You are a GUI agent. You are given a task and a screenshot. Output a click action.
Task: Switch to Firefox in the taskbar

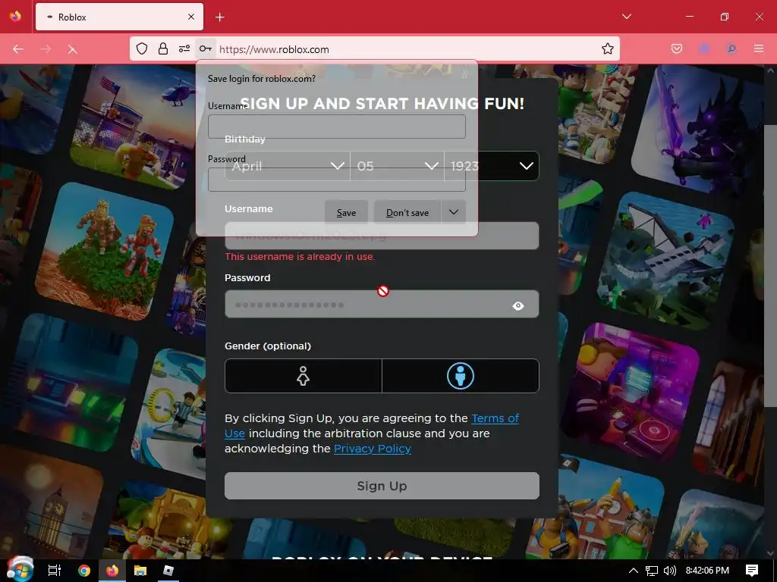(112, 570)
